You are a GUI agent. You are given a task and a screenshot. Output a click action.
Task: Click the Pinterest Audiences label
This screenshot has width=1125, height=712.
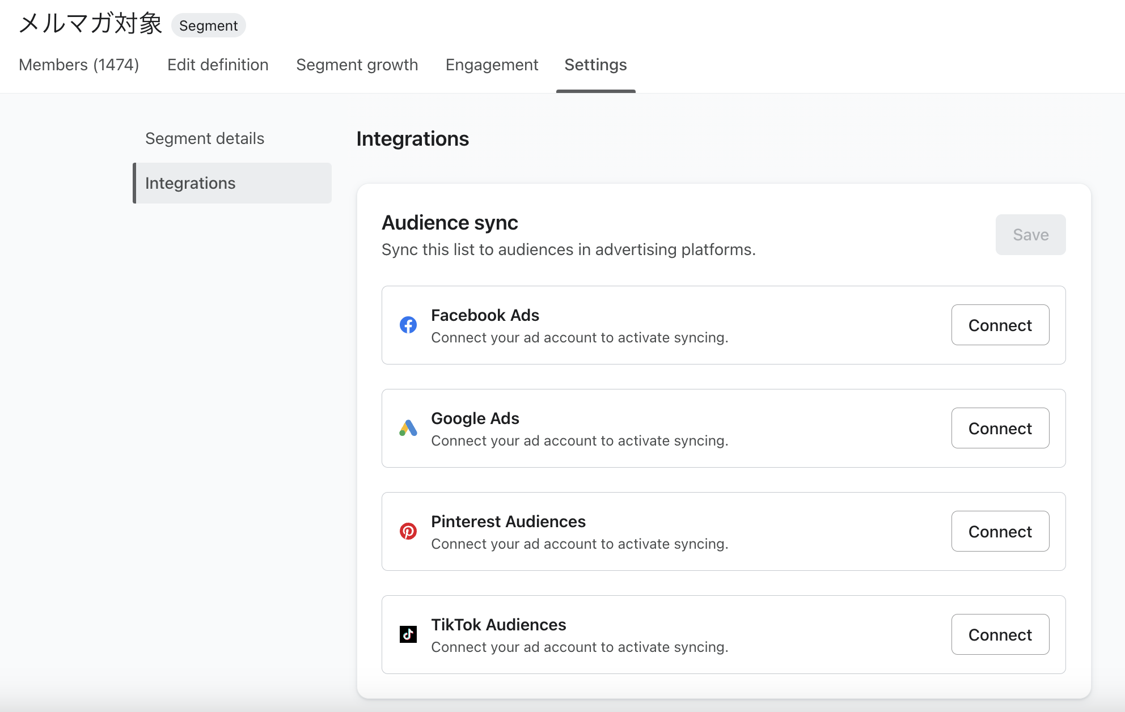coord(508,522)
